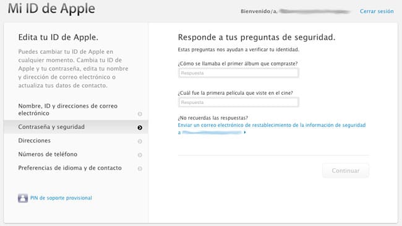Select the Contraseña y seguridad section
The width and height of the screenshot is (402, 226).
coord(76,127)
